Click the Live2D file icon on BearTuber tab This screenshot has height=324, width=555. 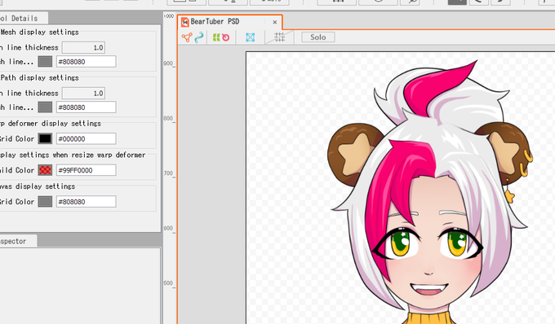(184, 22)
